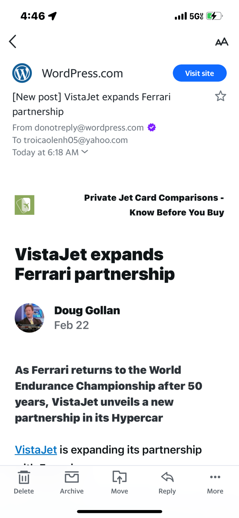Tap Doug Gollan's author avatar
The width and height of the screenshot is (239, 518).
coord(29,318)
